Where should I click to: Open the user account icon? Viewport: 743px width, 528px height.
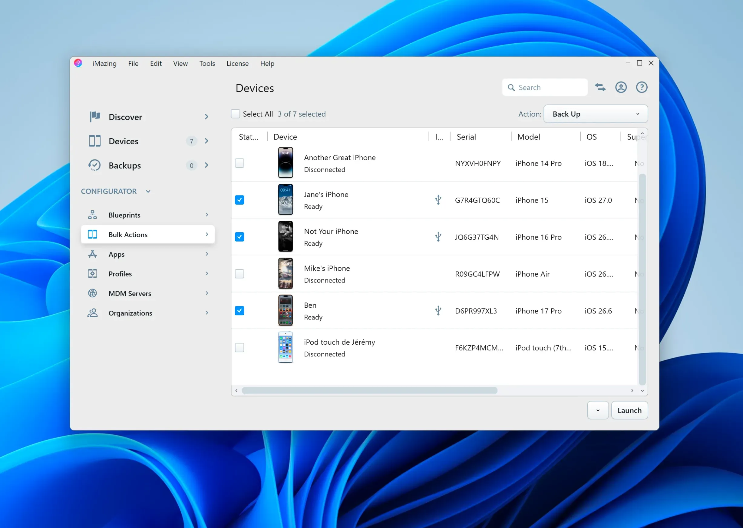621,88
